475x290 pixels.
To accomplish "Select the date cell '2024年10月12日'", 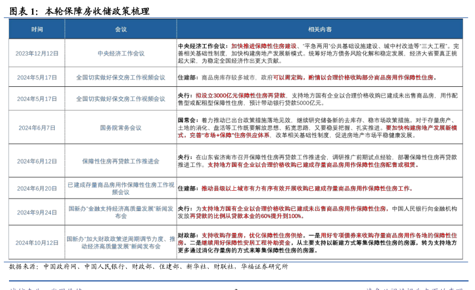I will pos(37,243).
